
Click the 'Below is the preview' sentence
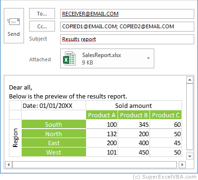pos(68,97)
